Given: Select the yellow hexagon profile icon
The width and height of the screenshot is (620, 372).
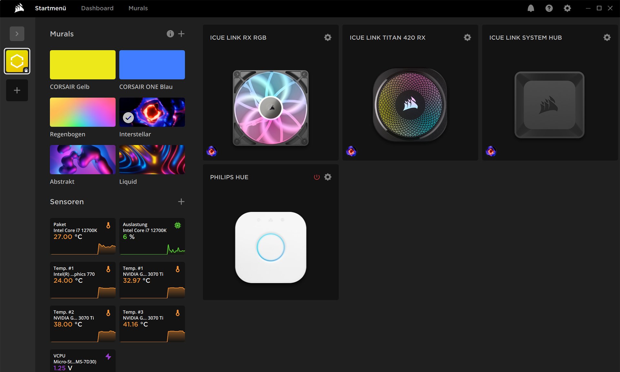Looking at the screenshot, I should pyautogui.click(x=17, y=61).
